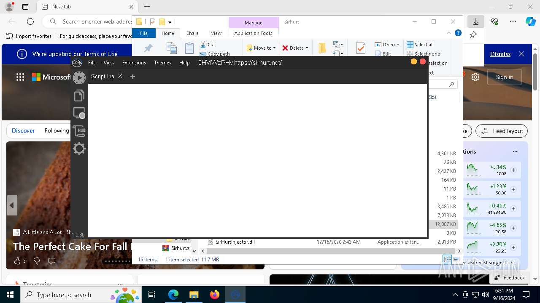The width and height of the screenshot is (540, 303).
Task: Click into the script editor area
Action: click(x=257, y=160)
